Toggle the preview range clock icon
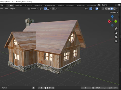121x90 pixels. pyautogui.click(x=93, y=88)
